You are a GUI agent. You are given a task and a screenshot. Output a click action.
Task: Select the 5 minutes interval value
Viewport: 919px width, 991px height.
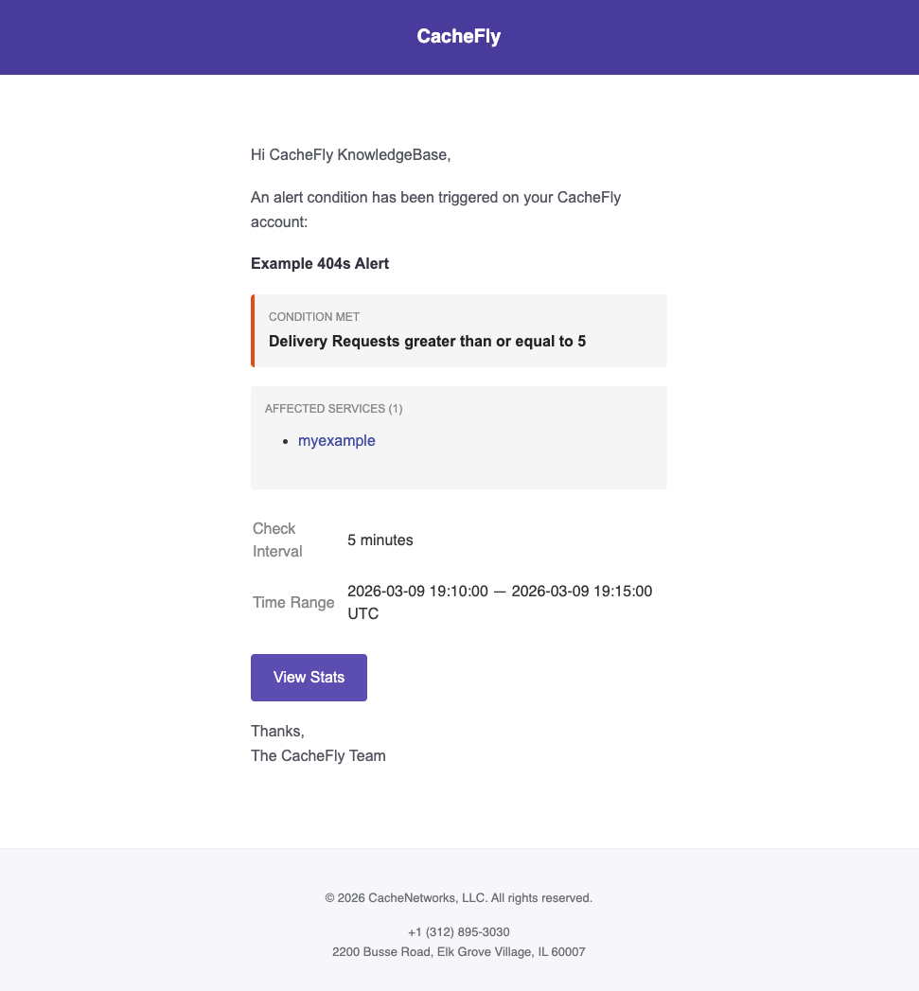point(380,540)
